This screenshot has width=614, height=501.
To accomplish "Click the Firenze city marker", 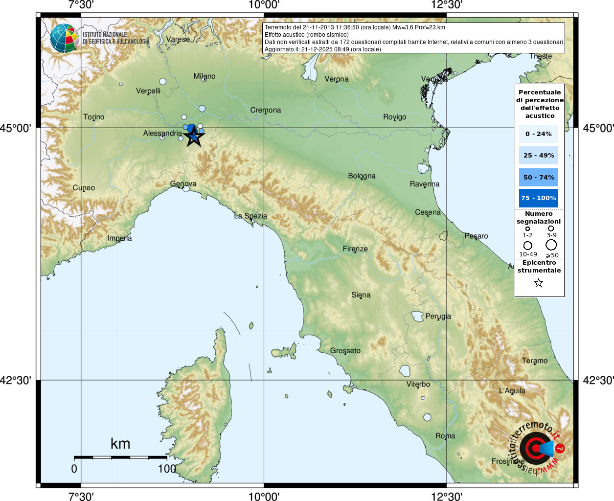I will click(x=355, y=253).
